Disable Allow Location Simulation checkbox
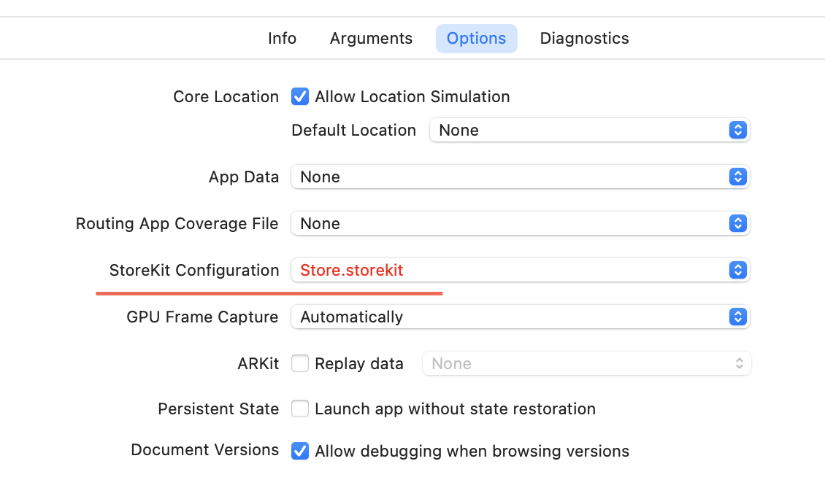The height and width of the screenshot is (480, 825). pyautogui.click(x=300, y=97)
